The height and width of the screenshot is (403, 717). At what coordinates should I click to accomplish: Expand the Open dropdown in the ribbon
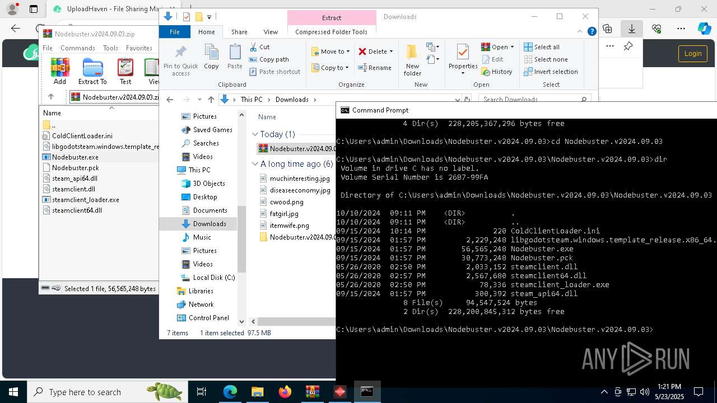coord(512,47)
